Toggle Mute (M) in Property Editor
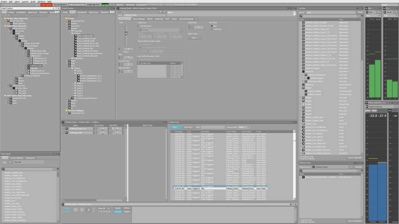Viewport: 399px width, 224px height. pyautogui.click(x=161, y=12)
